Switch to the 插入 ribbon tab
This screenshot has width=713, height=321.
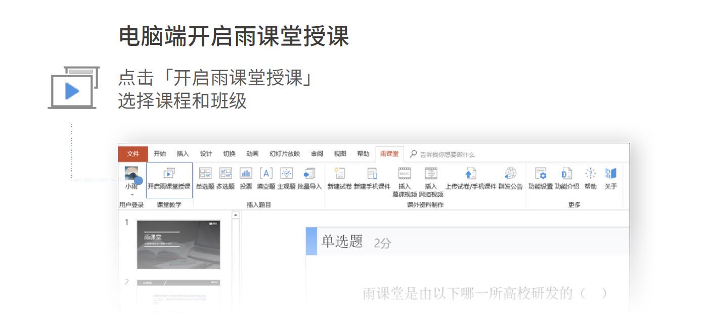pyautogui.click(x=183, y=154)
